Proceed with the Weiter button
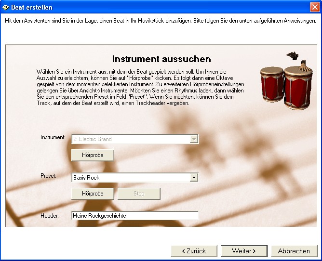Image resolution: width=322 pixels, height=261 pixels. point(244,251)
